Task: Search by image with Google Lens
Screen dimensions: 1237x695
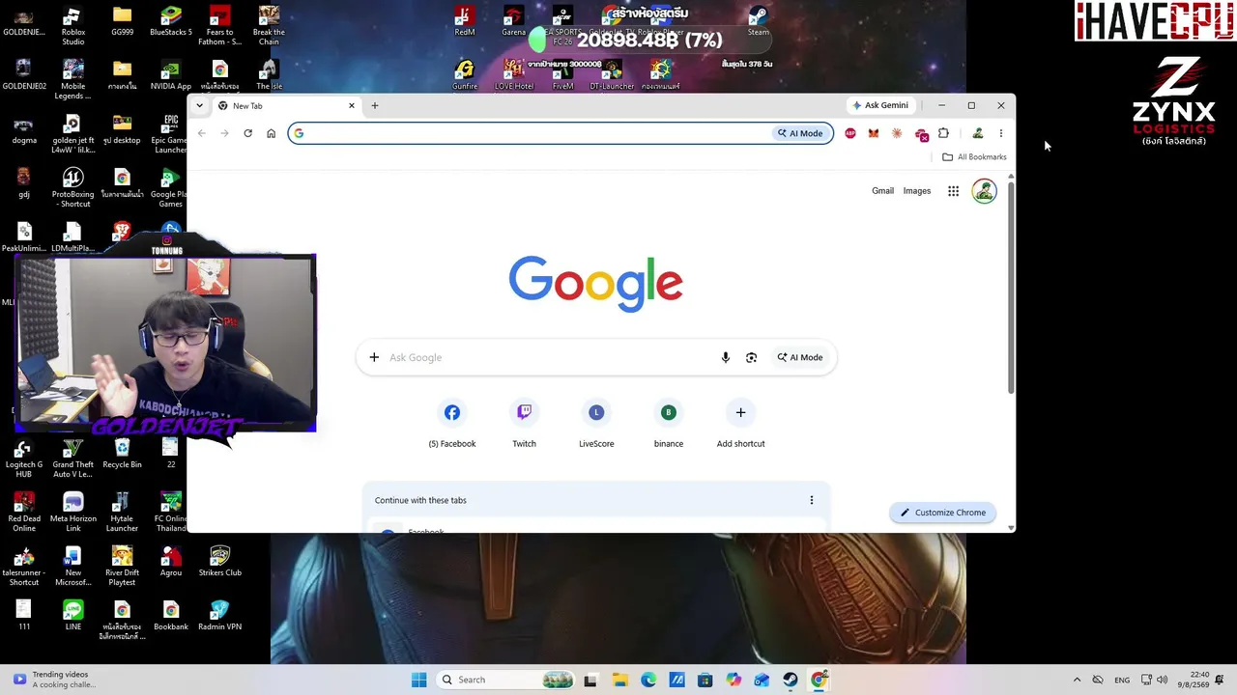Action: [x=751, y=357]
